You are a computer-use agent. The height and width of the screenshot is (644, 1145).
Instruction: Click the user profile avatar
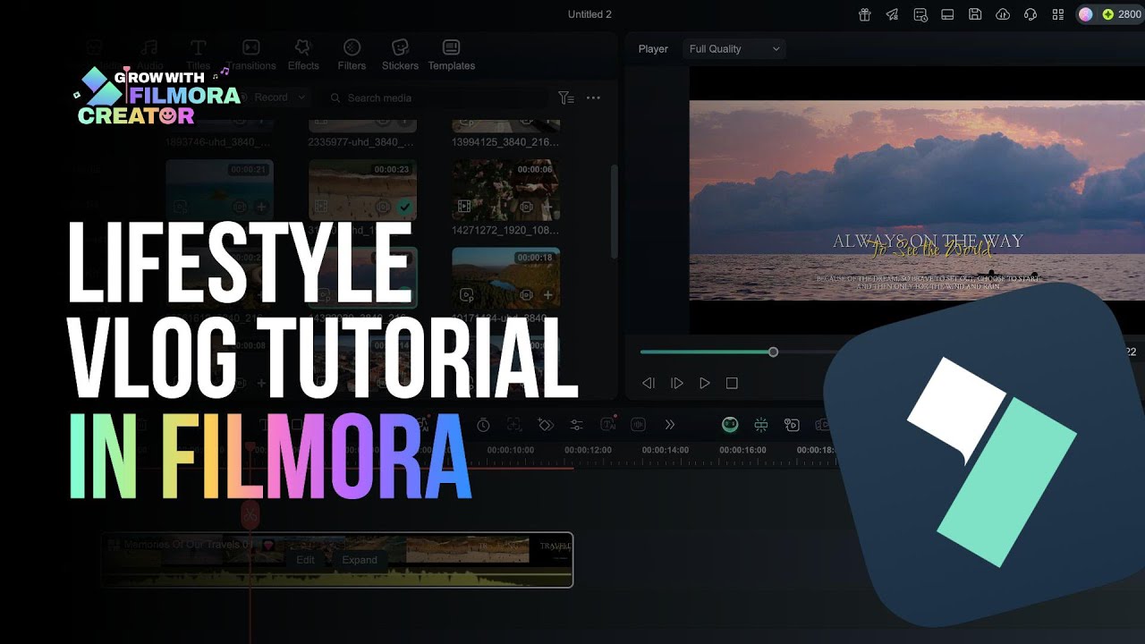point(1085,14)
